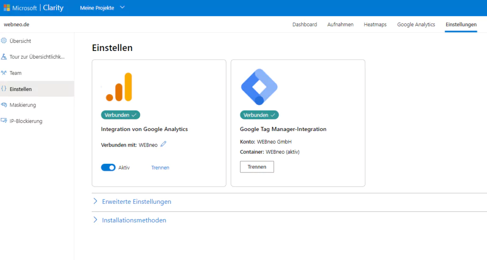Click the Google Tag Manager-Integration title
Screen dimensions: 487x260
click(283, 129)
